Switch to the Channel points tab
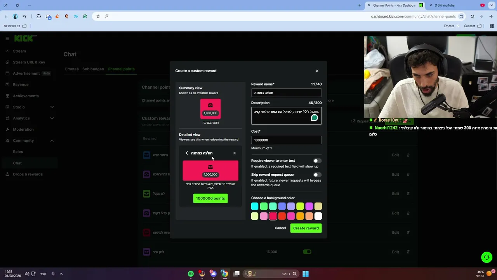This screenshot has width=497, height=280. (121, 69)
